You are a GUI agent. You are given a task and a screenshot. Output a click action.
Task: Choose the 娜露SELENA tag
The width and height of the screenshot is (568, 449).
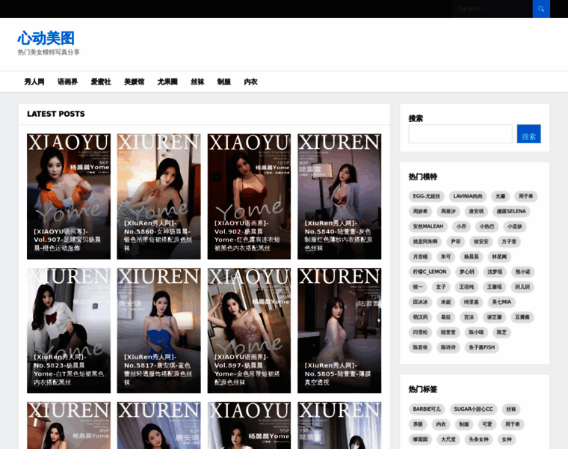(512, 212)
